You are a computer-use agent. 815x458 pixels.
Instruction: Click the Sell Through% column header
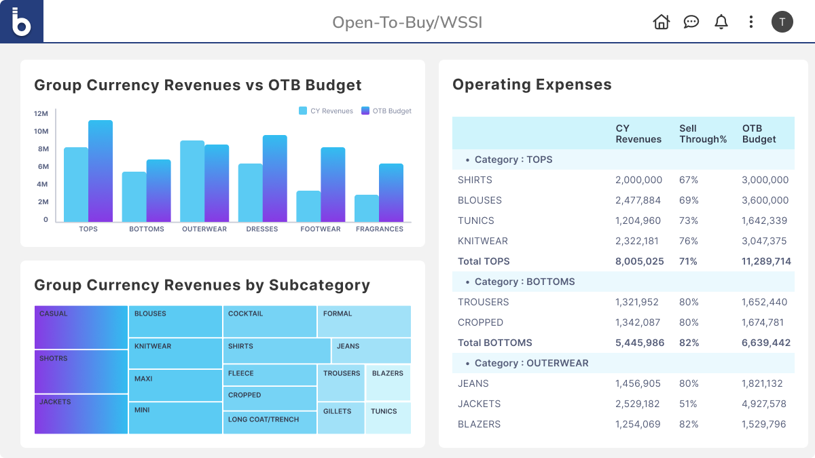702,134
